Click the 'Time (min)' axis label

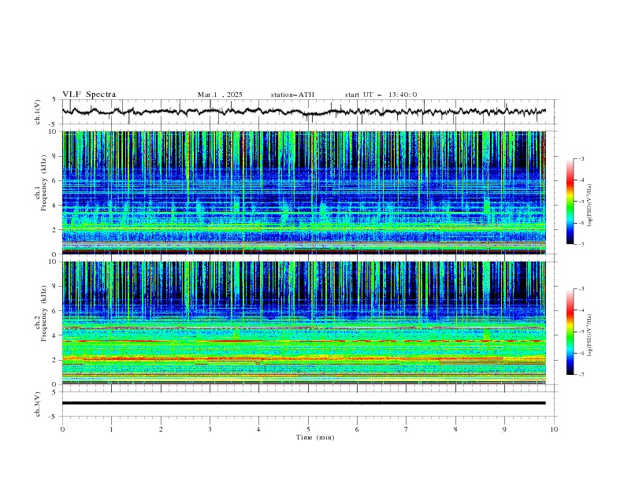(x=315, y=437)
